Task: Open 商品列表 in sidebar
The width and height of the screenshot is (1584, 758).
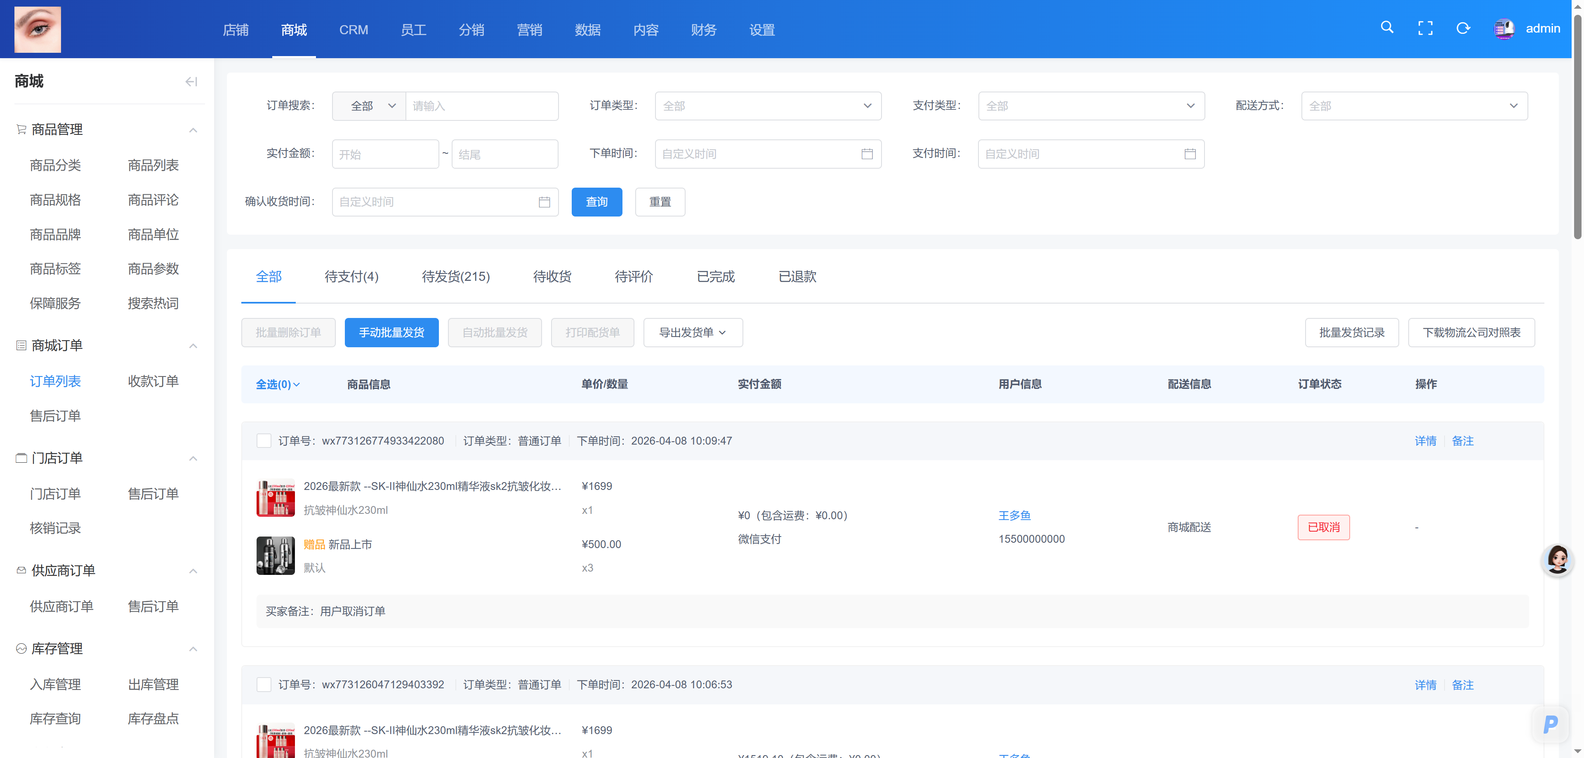Action: tap(153, 165)
